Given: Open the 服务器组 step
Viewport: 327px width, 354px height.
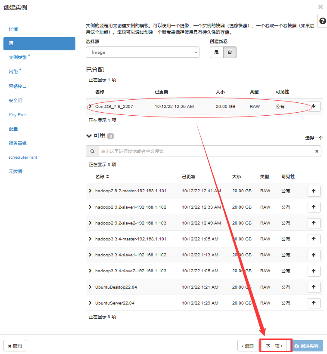Looking at the screenshot, I should coord(18,143).
